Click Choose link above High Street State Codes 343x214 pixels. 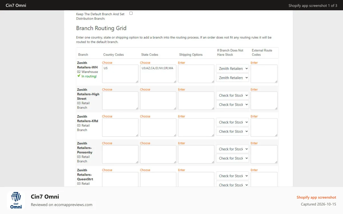pos(145,90)
